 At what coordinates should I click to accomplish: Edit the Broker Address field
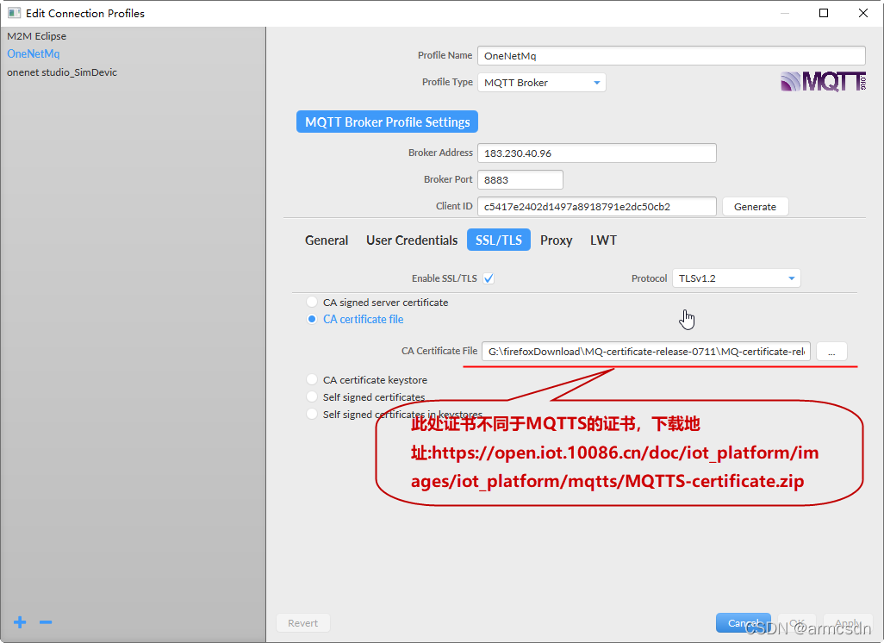[x=597, y=153]
